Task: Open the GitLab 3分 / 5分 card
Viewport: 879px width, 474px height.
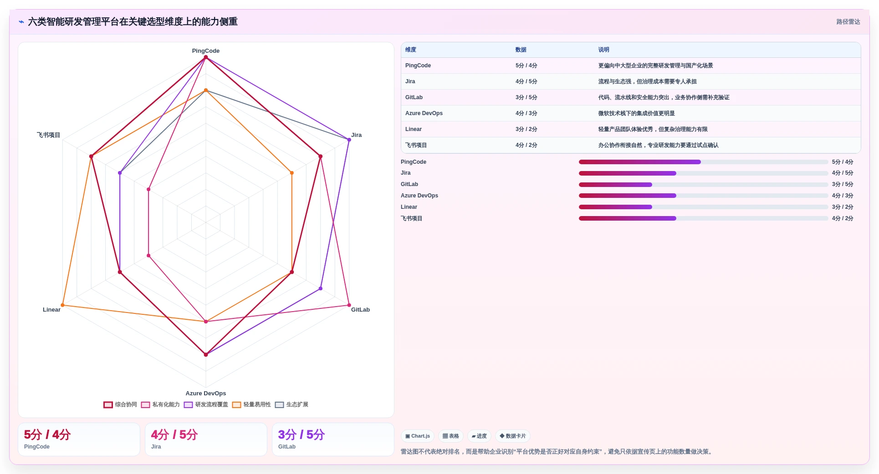Action: (333, 439)
